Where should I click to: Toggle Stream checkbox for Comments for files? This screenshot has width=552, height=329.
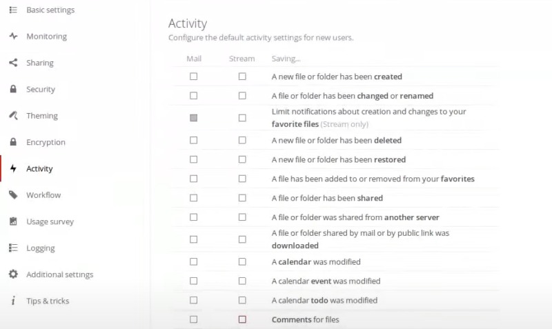click(242, 319)
